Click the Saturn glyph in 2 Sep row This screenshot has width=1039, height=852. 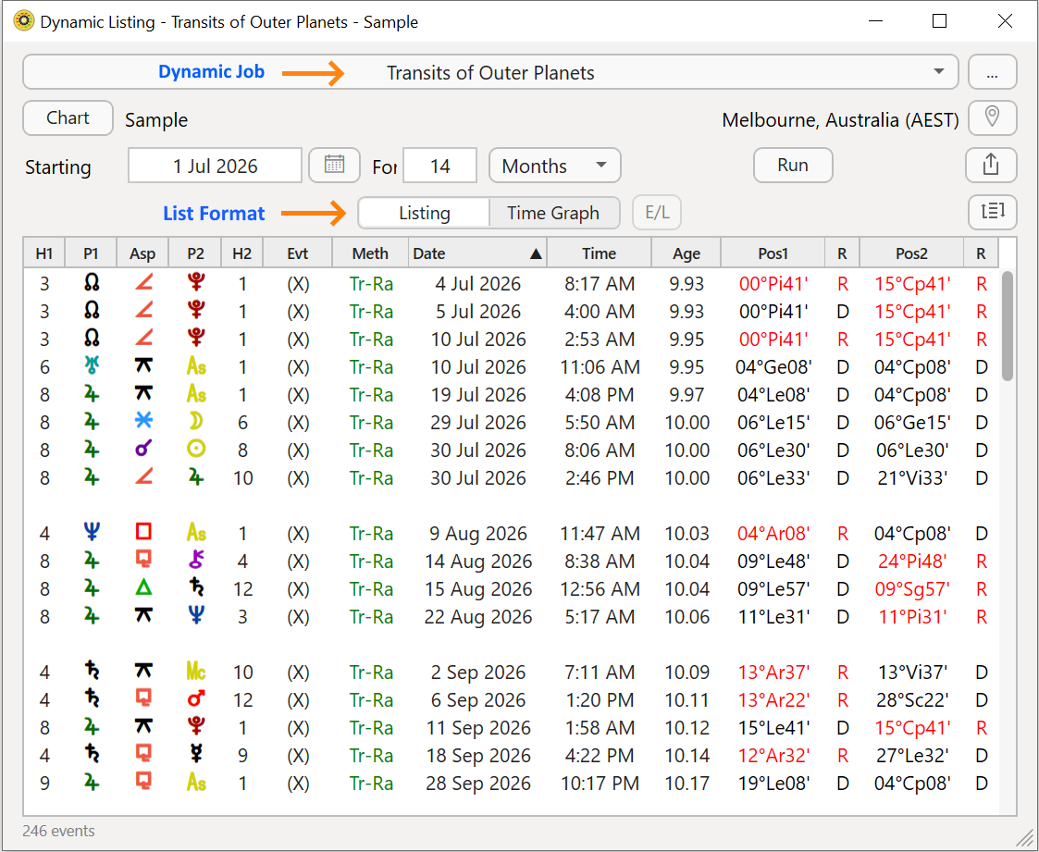(x=92, y=671)
